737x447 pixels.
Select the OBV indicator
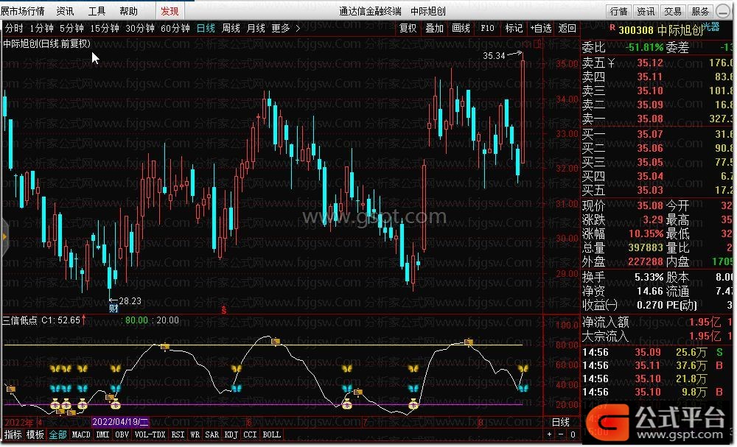tap(122, 434)
